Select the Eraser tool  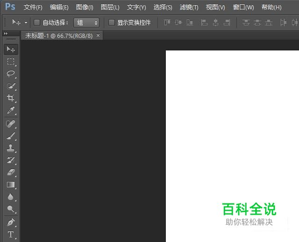(x=11, y=172)
